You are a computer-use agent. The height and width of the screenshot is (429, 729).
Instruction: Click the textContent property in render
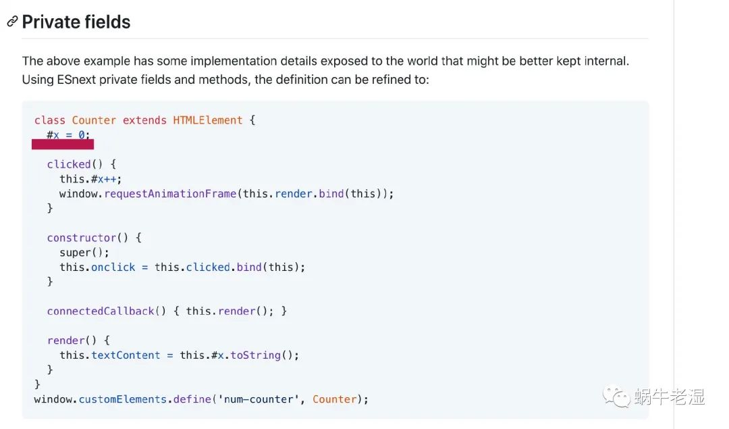click(x=126, y=355)
